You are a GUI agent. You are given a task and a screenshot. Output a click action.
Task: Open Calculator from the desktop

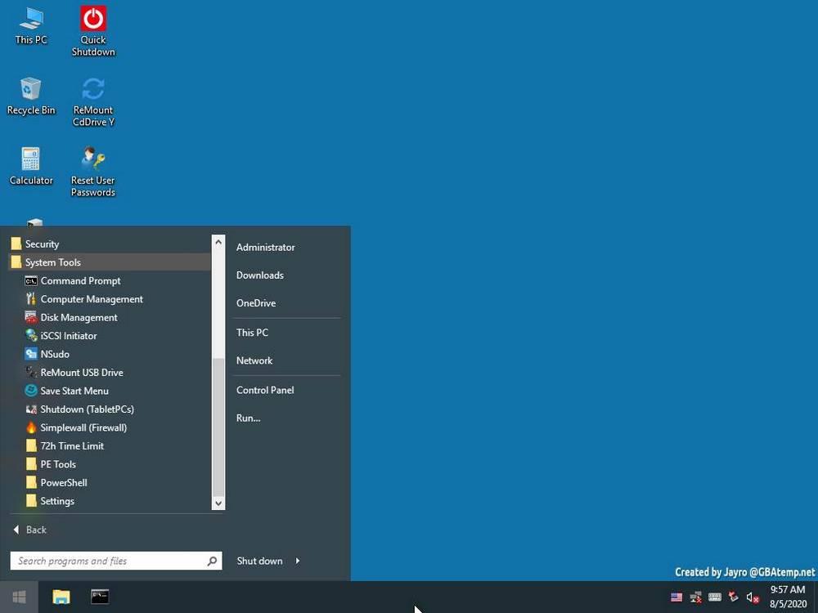pyautogui.click(x=31, y=160)
